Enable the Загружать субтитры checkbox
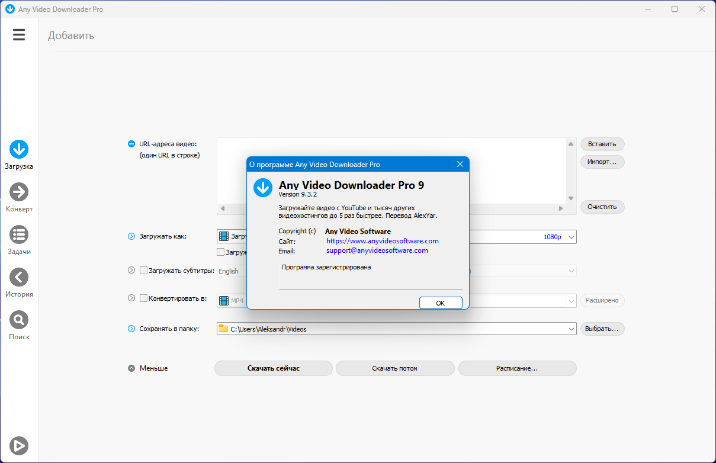The image size is (716, 463). tap(143, 271)
